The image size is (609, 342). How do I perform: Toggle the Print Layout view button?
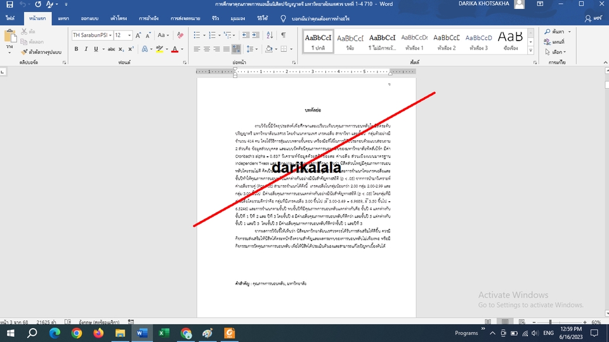coord(505,322)
